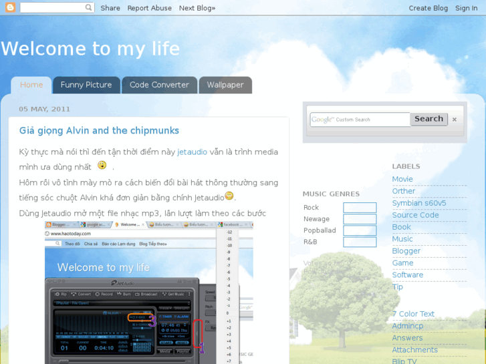Open the Software label
Image resolution: width=486 pixels, height=364 pixels.
tap(408, 275)
